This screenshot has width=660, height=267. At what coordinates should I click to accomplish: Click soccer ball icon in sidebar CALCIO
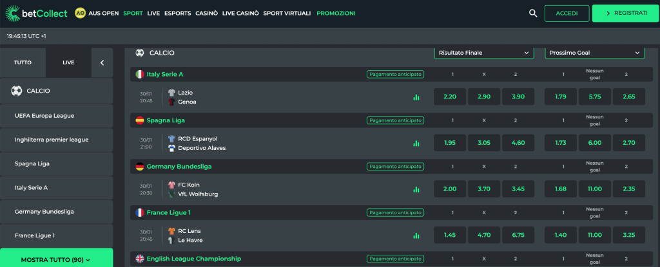(x=16, y=91)
